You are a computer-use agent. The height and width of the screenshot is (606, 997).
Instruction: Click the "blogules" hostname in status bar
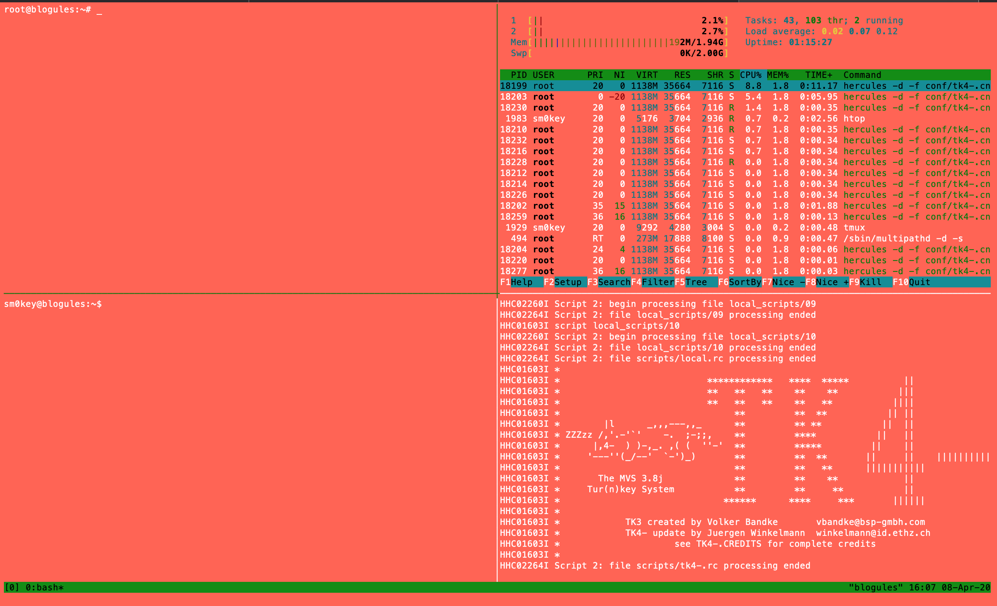pos(875,587)
